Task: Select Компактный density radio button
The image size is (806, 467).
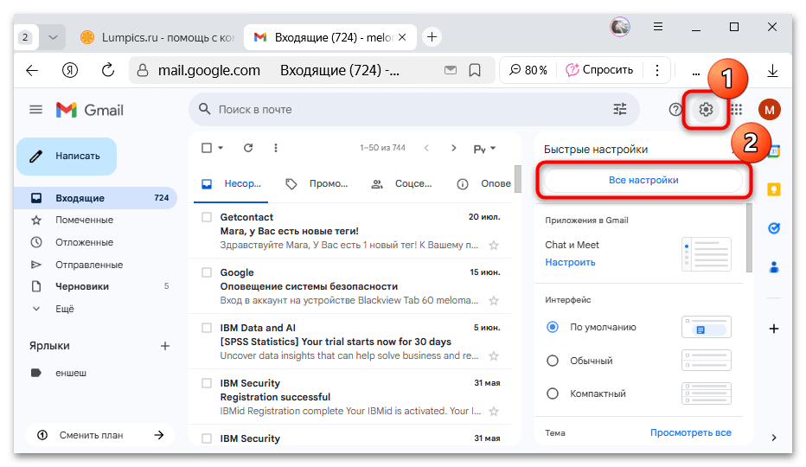Action: click(x=553, y=394)
